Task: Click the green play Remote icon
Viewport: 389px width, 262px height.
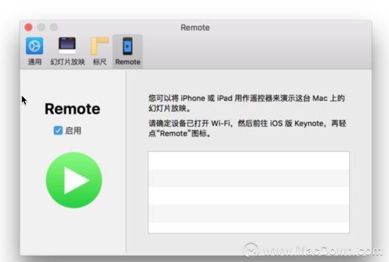Action: 74,180
